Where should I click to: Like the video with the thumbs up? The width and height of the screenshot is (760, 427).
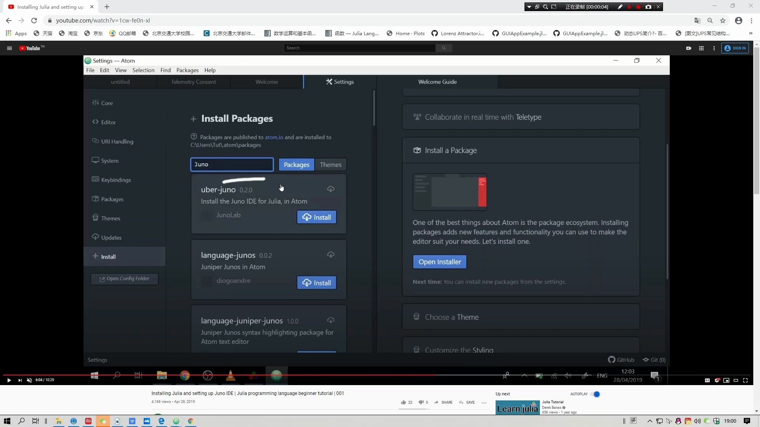coord(403,402)
